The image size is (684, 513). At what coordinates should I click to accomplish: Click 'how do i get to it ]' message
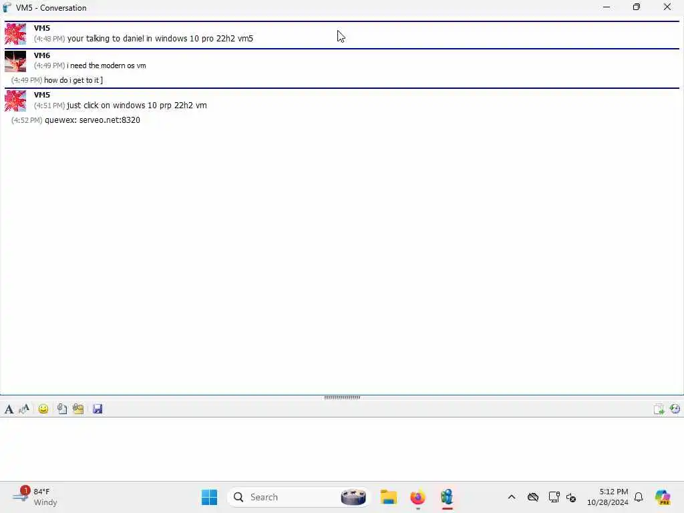pos(73,80)
